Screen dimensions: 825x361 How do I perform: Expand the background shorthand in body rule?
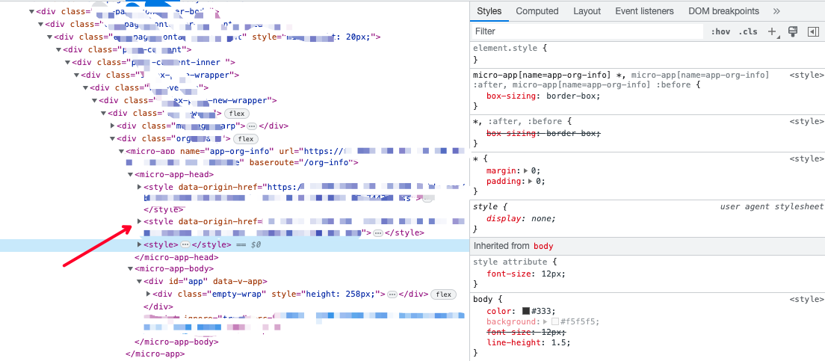(x=546, y=321)
